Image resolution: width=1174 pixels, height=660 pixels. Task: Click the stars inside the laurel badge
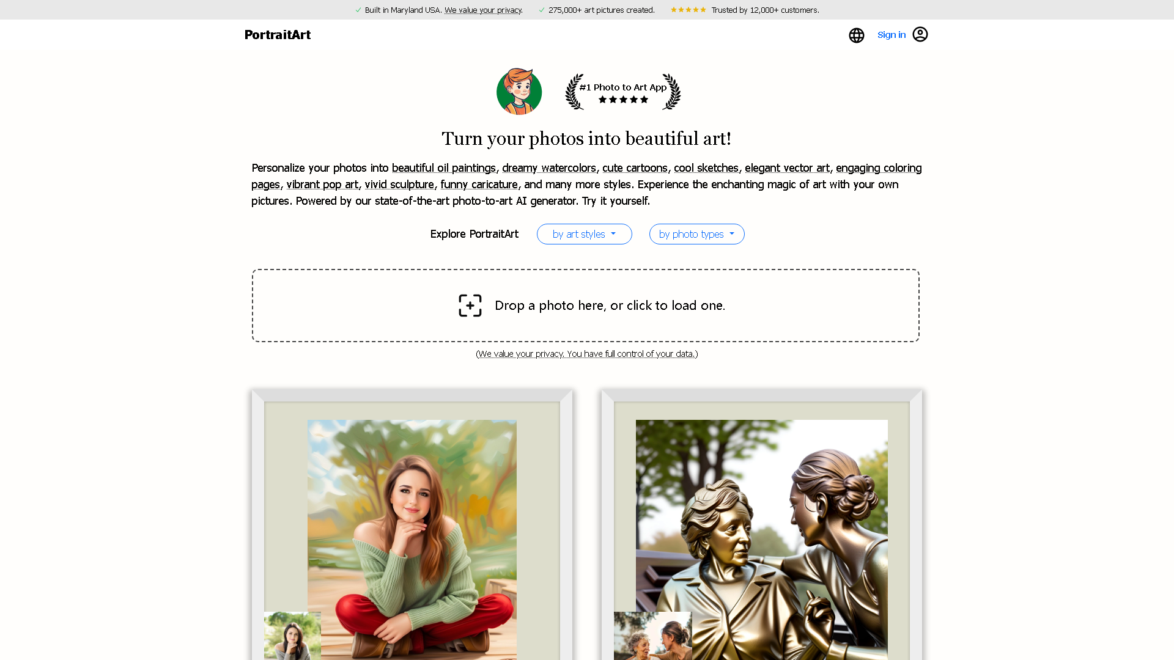(622, 100)
